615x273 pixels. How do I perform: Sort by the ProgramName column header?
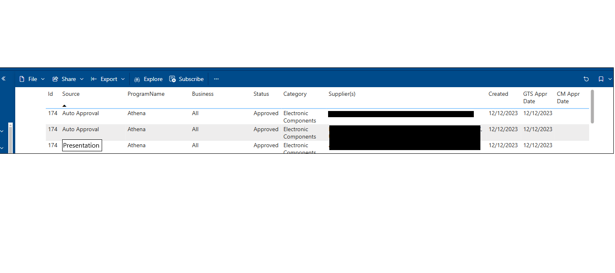146,94
